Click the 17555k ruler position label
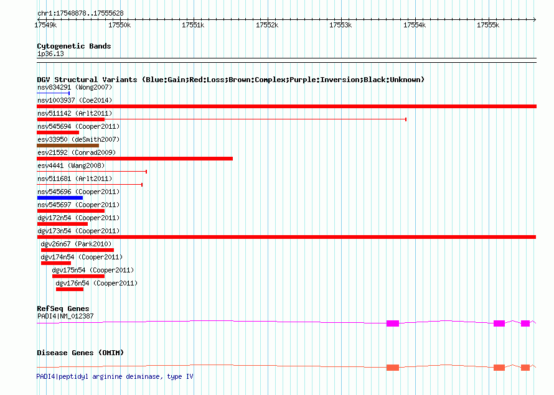The image size is (554, 395). click(x=488, y=25)
